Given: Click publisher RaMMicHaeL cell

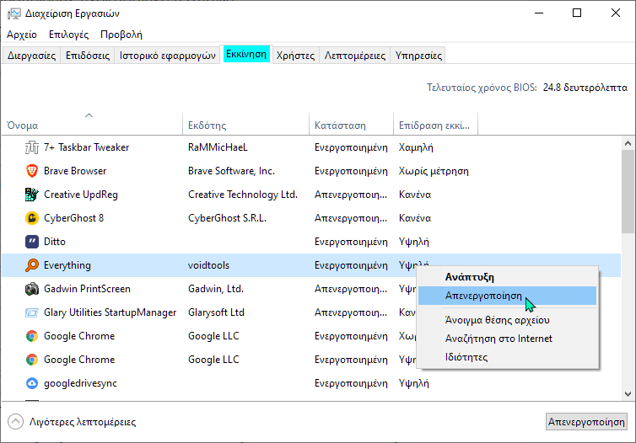Looking at the screenshot, I should (218, 147).
